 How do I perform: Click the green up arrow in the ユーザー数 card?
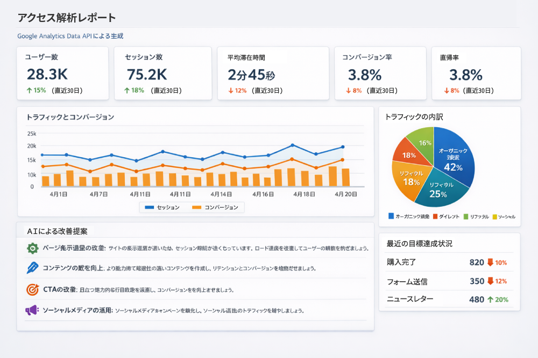(29, 90)
